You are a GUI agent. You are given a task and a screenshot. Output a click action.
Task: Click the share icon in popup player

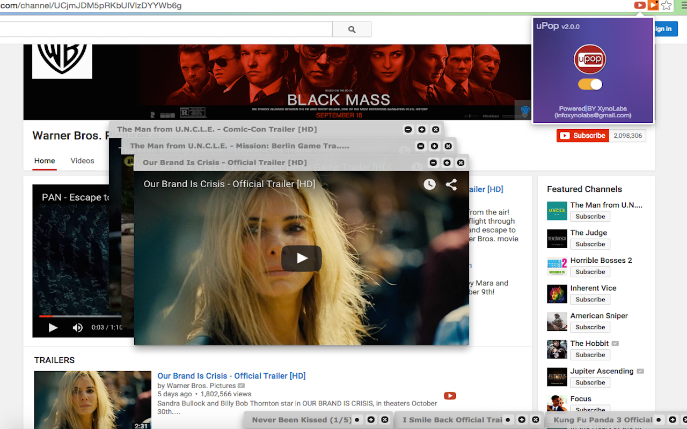click(x=451, y=184)
